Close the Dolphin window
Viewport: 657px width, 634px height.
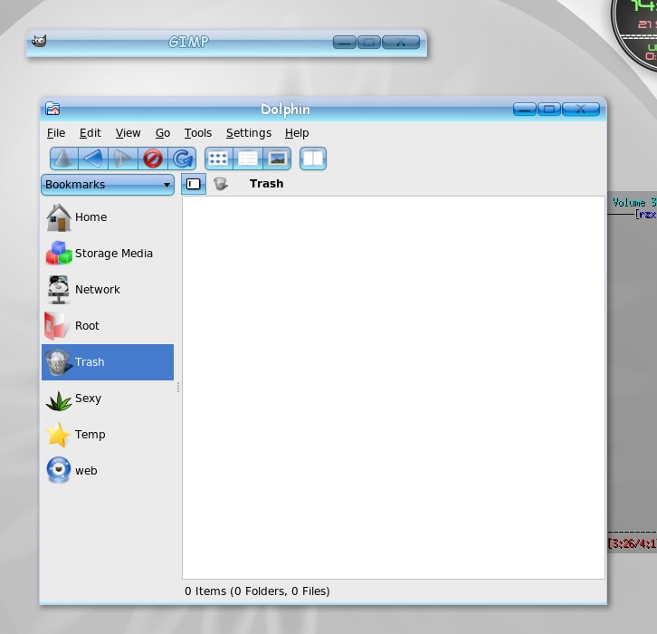581,110
